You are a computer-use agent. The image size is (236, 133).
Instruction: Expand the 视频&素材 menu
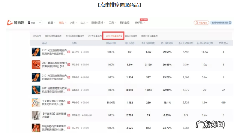point(98,23)
